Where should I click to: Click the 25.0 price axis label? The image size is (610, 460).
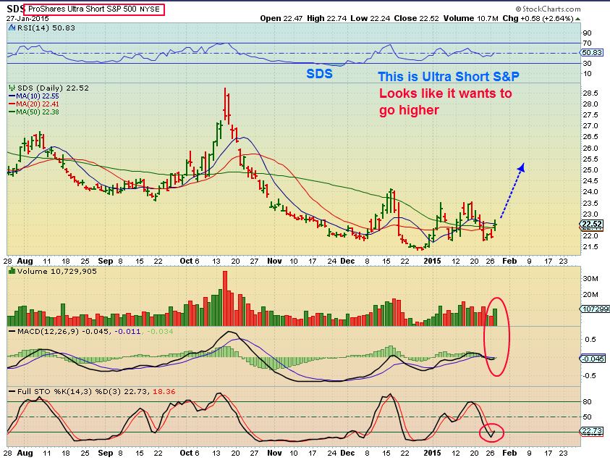coord(590,170)
